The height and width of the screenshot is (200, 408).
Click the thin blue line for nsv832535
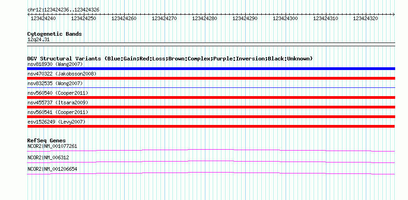click(211, 88)
